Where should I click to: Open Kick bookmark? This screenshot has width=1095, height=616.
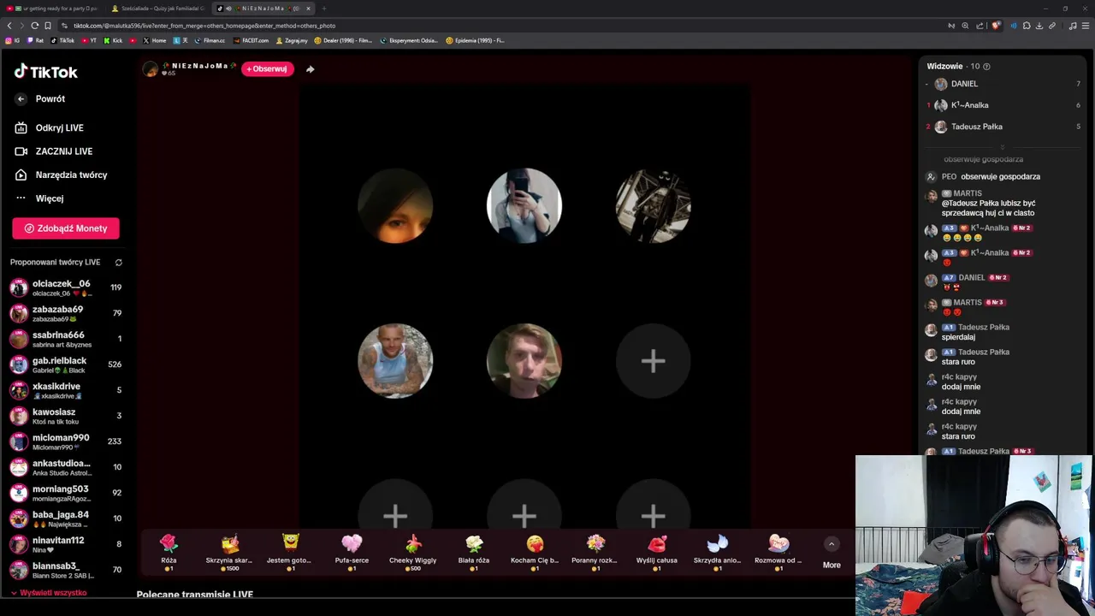(x=113, y=40)
